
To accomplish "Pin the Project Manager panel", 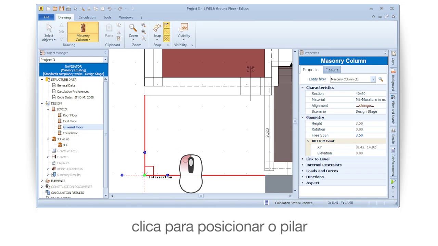I will click(x=105, y=53).
